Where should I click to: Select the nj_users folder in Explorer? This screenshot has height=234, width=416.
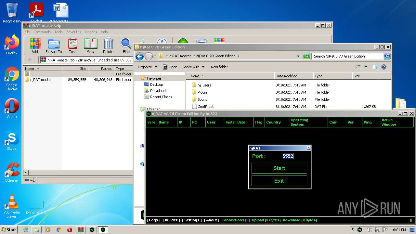[x=204, y=85]
